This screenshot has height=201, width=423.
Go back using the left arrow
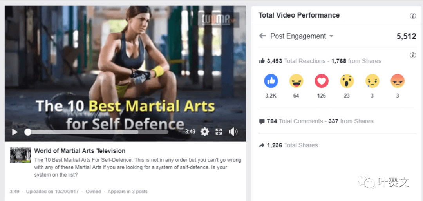pos(262,36)
